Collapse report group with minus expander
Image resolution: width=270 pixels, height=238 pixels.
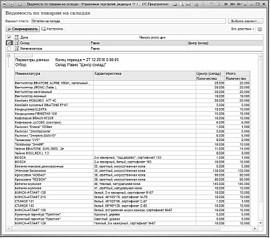click(8, 56)
